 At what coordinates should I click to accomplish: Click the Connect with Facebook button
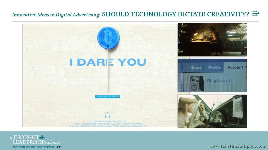[108, 97]
